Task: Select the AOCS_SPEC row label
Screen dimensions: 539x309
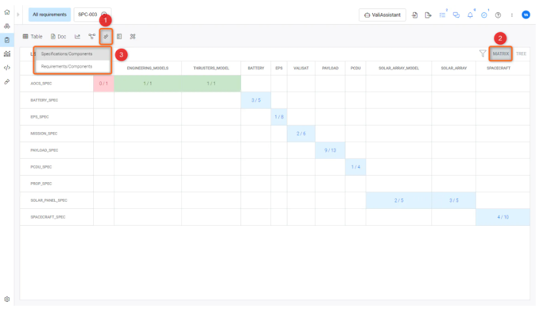Action: point(41,83)
